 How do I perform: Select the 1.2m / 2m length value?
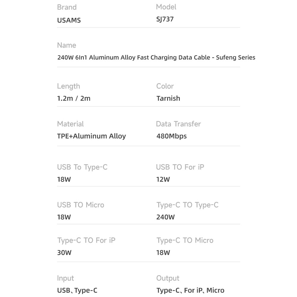pos(74,98)
